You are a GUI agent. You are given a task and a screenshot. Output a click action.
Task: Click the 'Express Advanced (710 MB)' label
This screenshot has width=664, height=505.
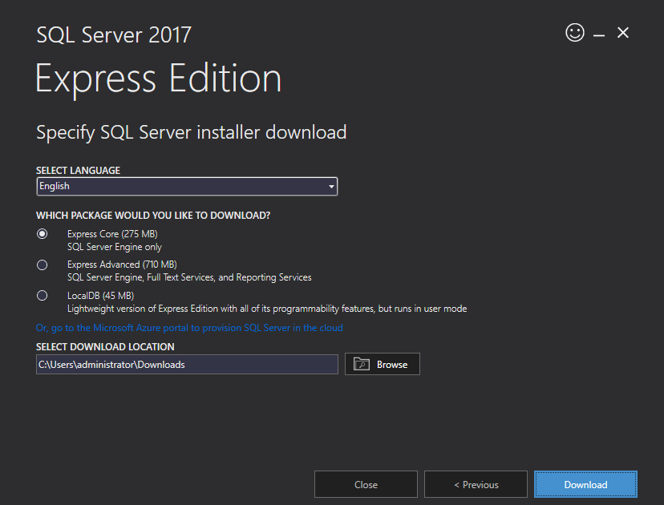(122, 265)
